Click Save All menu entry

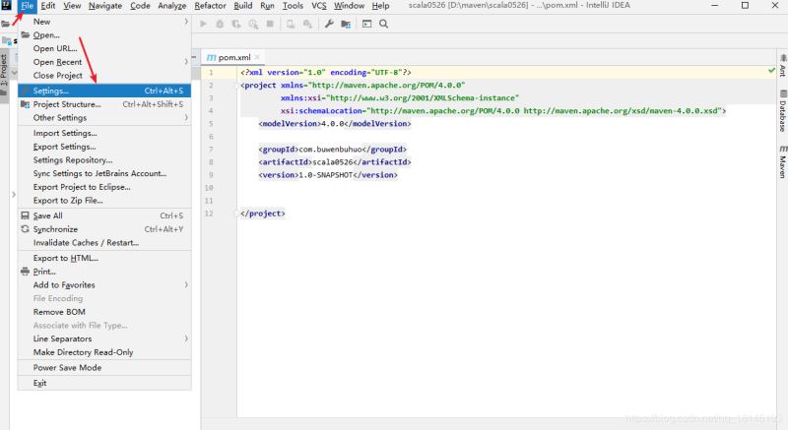47,215
